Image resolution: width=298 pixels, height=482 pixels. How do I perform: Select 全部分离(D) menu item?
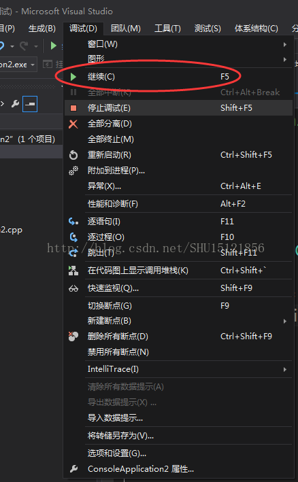[x=178, y=124]
